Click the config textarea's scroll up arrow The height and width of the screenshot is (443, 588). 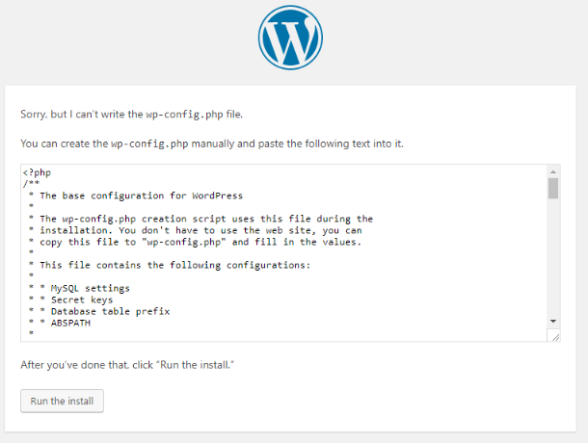tap(553, 171)
